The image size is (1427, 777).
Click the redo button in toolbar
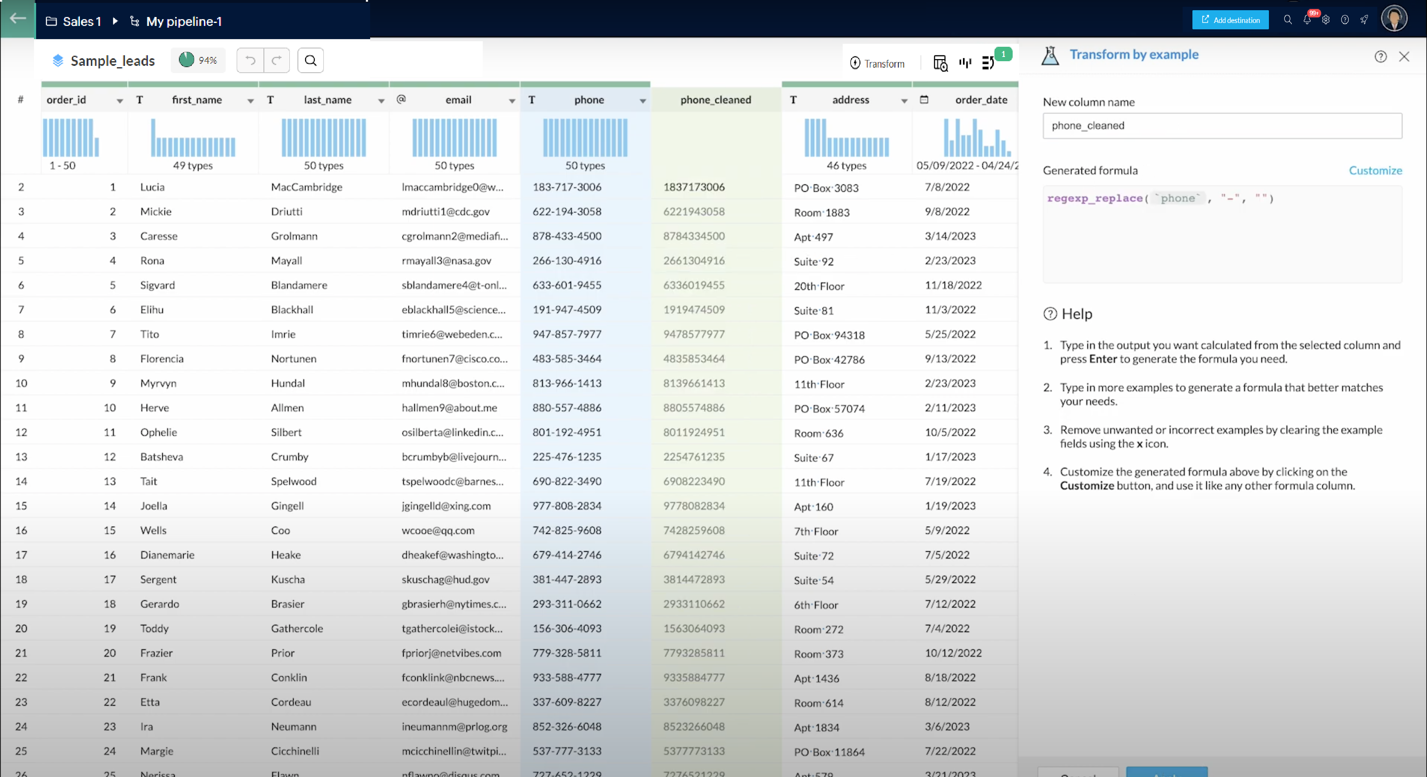tap(276, 60)
